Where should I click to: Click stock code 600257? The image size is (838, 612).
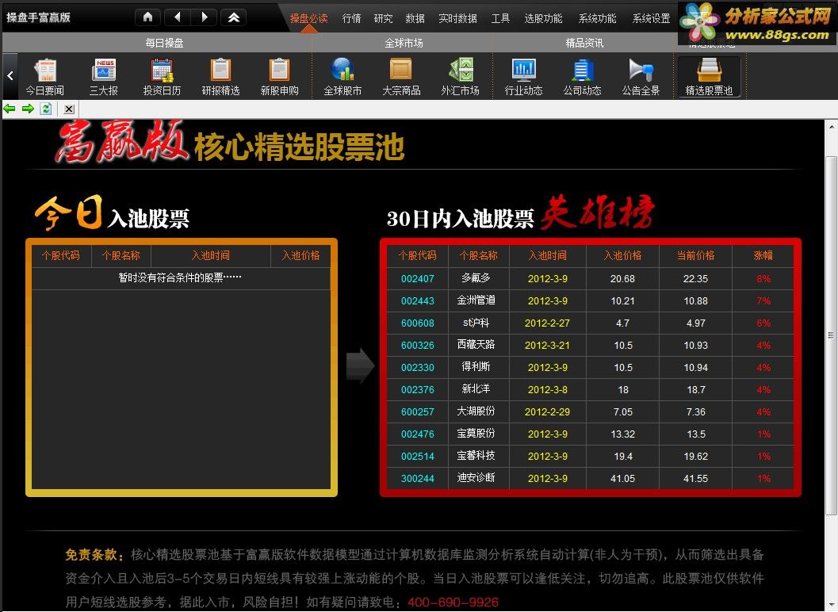coord(417,412)
